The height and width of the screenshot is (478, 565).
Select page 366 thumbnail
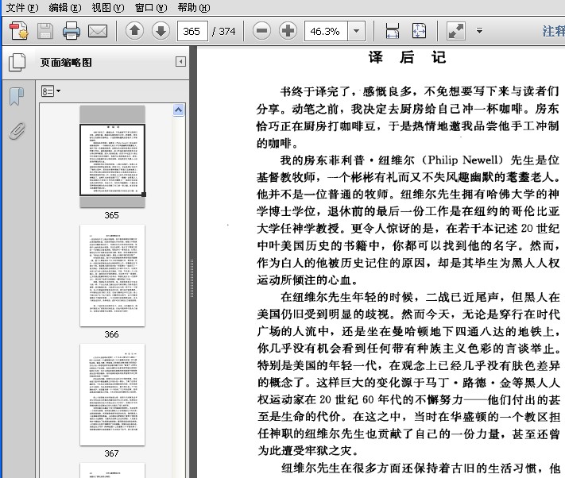point(112,275)
